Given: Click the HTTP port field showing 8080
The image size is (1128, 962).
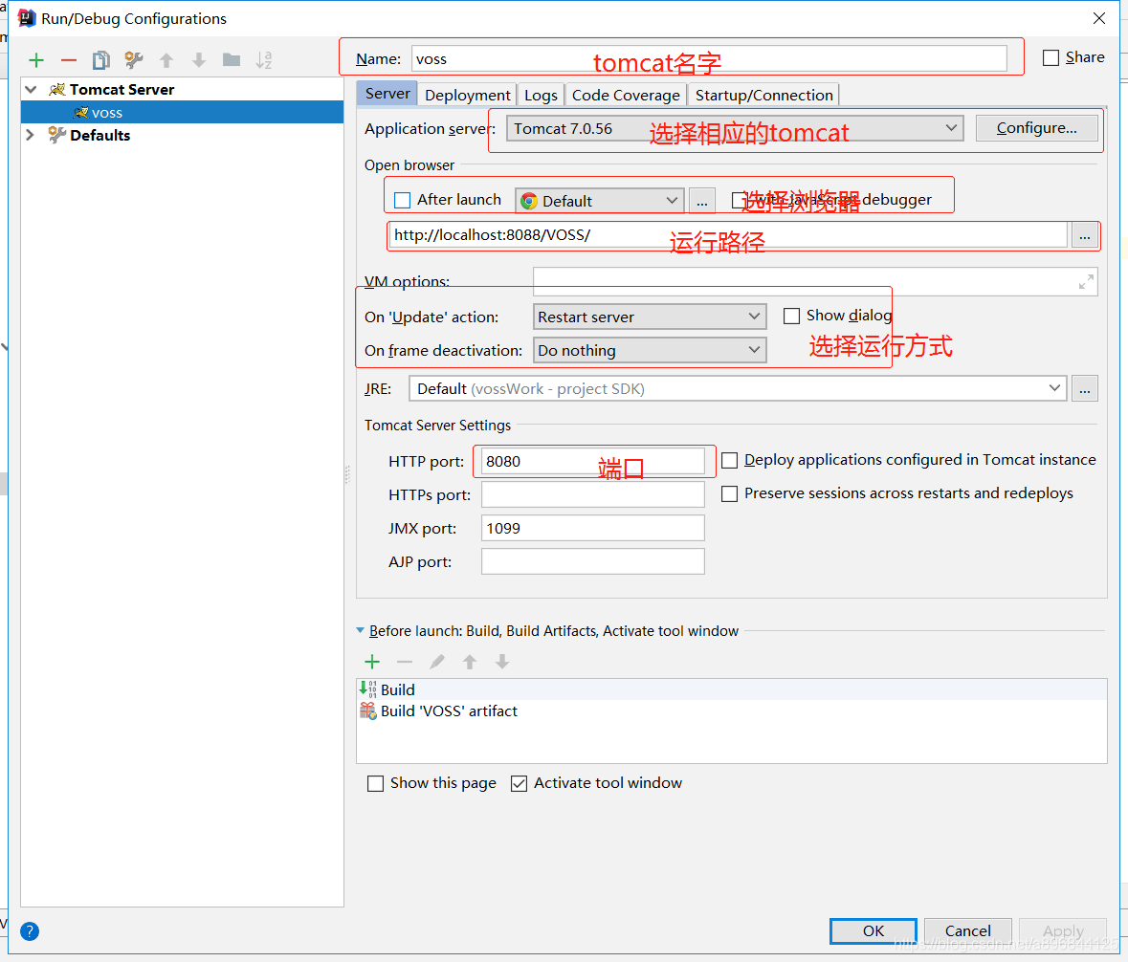Looking at the screenshot, I should (593, 461).
